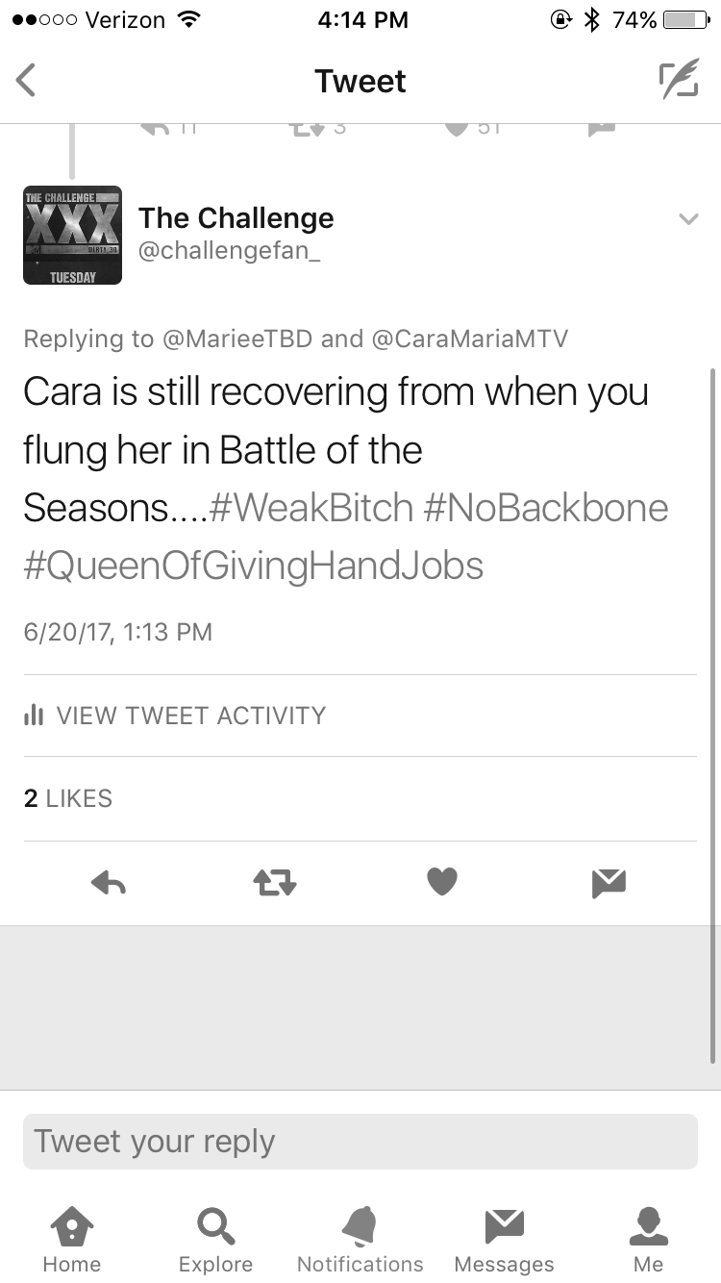The height and width of the screenshot is (1283, 721).
Task: View the 2 Likes list
Action: [x=68, y=798]
